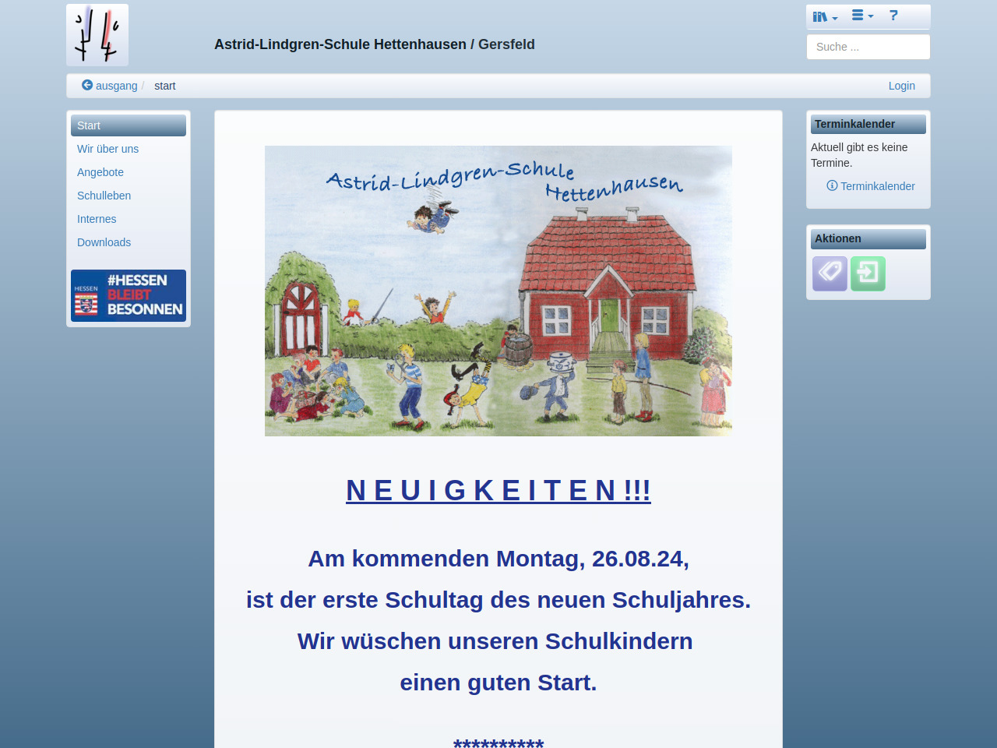The width and height of the screenshot is (997, 748).
Task: Click the Astrid-Lindgren-Schule illustration image
Action: point(498,291)
